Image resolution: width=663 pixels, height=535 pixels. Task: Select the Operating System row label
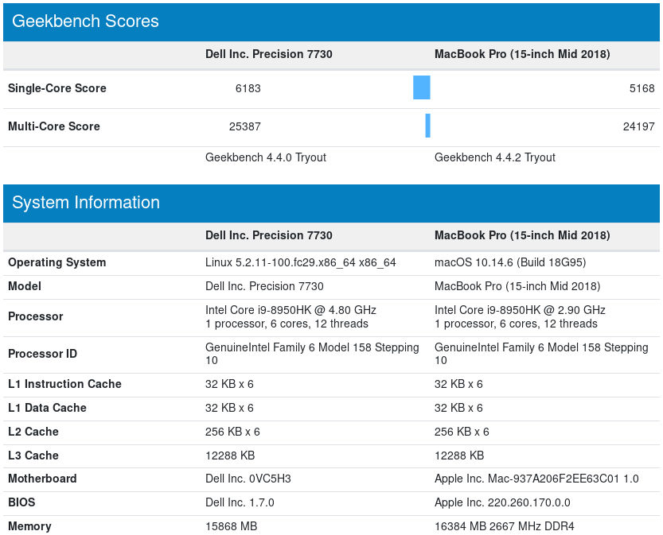coord(57,262)
